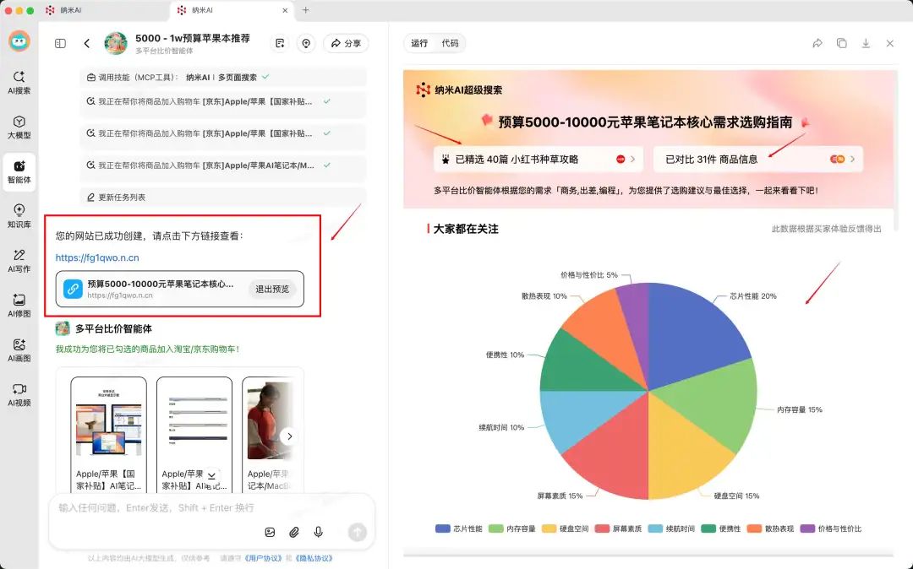Click the 纳米AI avatar logo in sidebar
This screenshot has width=913, height=569.
[19, 41]
